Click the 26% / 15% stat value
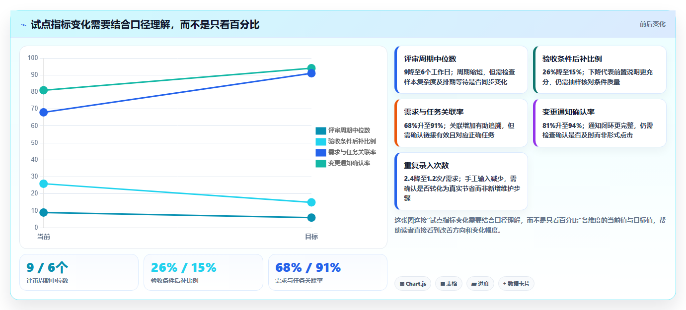 tap(184, 268)
